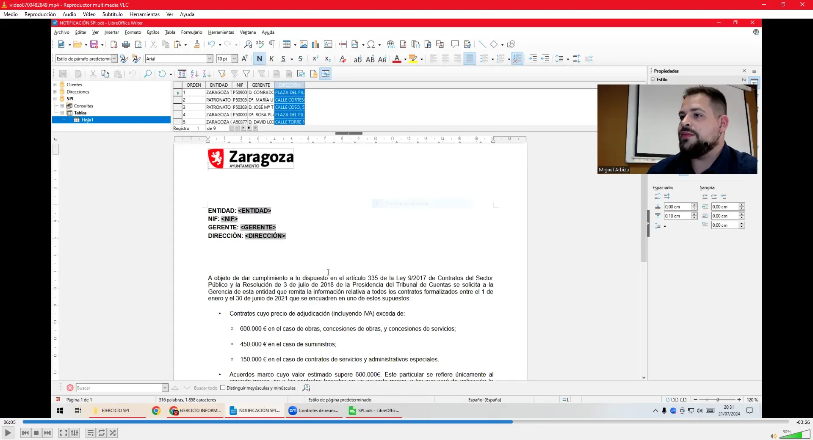
Task: Click the Insert Special Character omega icon
Action: 371,44
